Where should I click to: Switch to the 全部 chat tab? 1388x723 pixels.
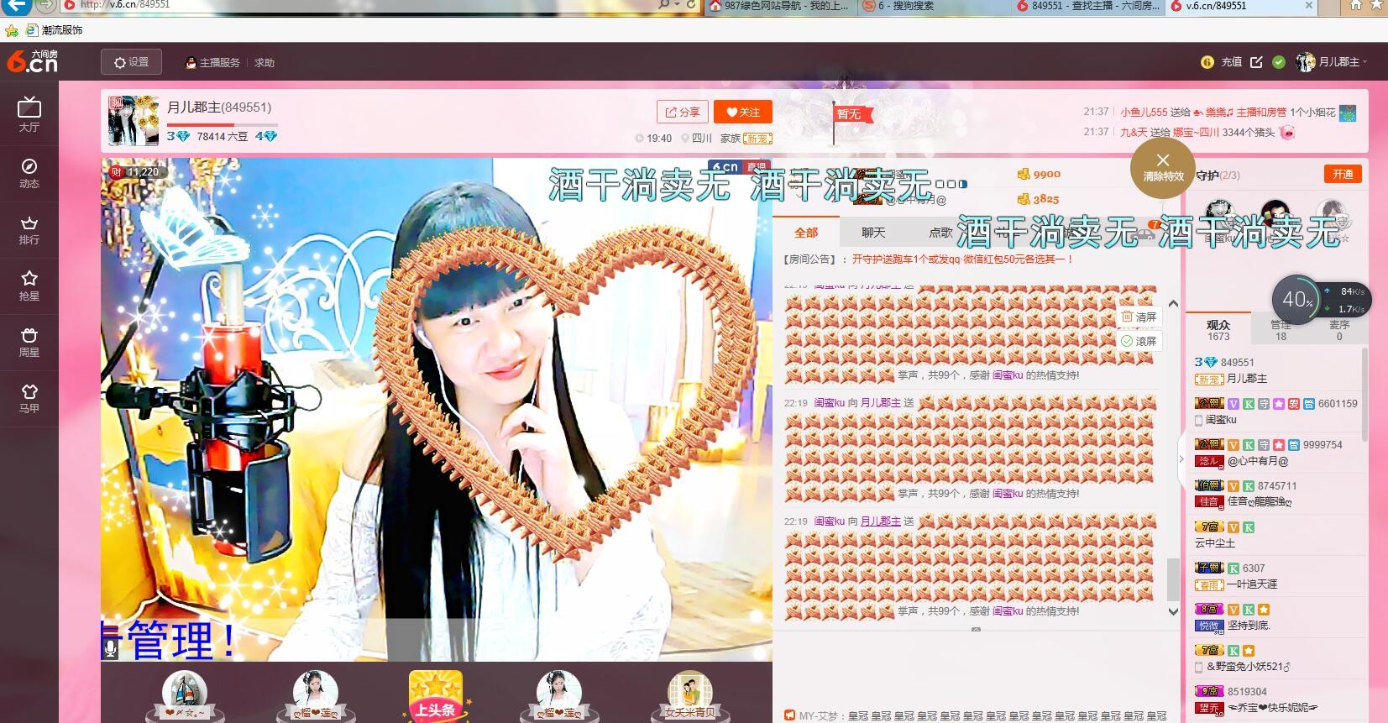click(x=806, y=233)
